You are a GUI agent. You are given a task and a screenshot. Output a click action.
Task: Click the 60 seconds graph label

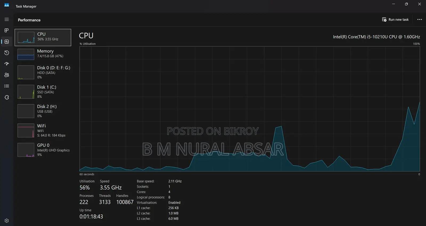pos(87,174)
